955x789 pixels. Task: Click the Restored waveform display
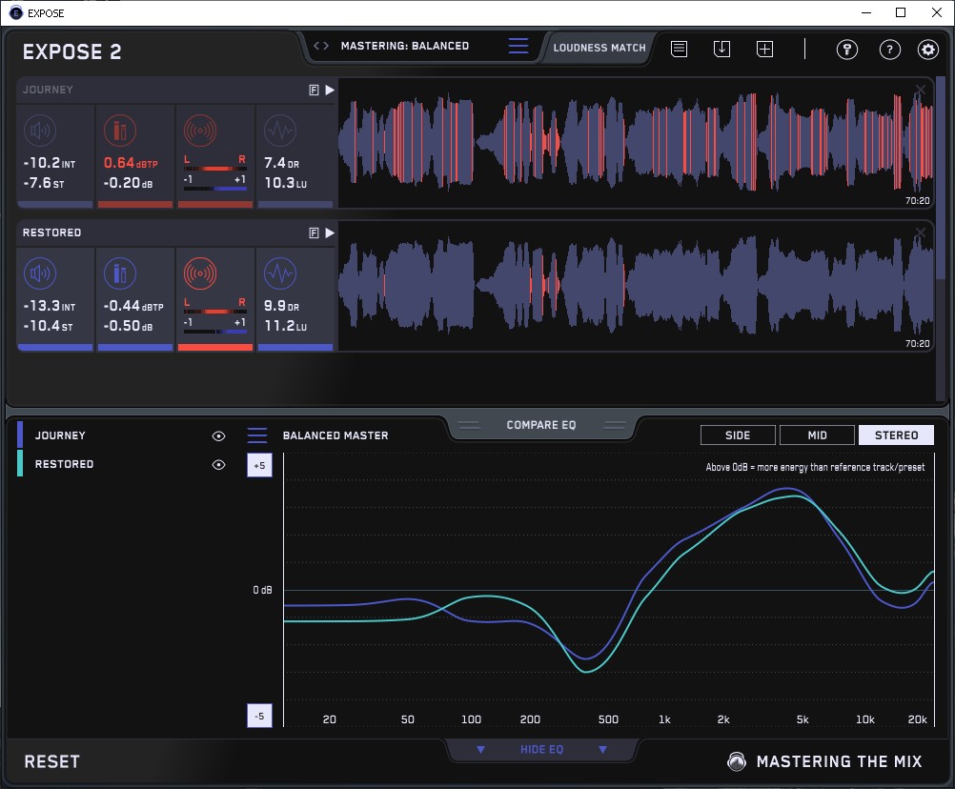(636, 286)
